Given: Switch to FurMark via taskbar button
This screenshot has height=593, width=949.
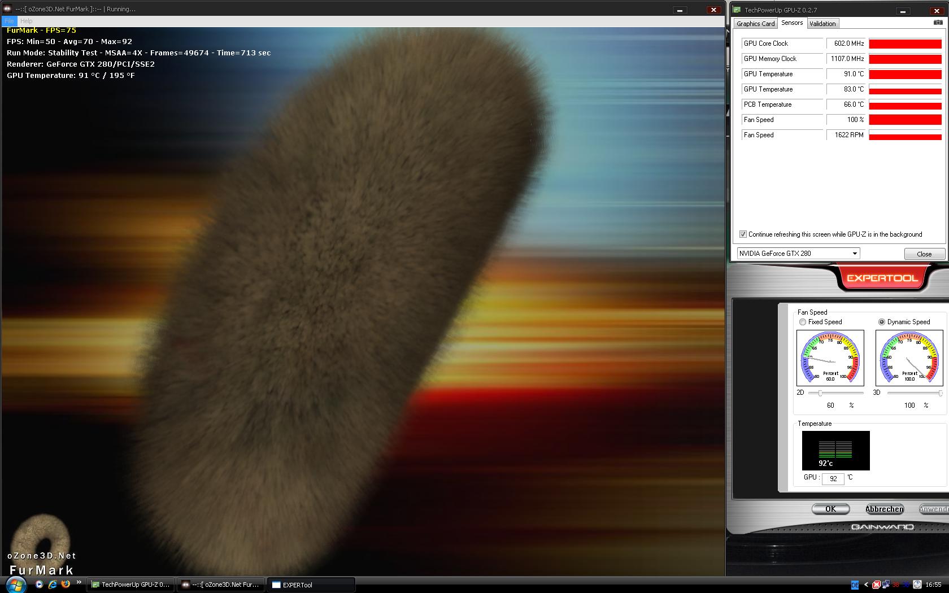Looking at the screenshot, I should tap(221, 585).
